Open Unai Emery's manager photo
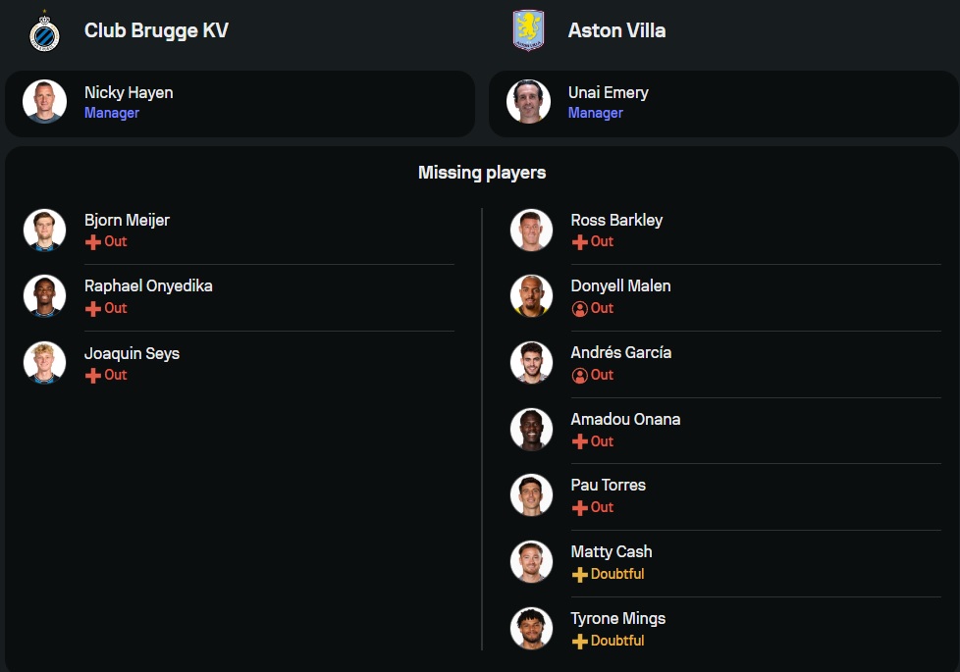 click(x=529, y=102)
